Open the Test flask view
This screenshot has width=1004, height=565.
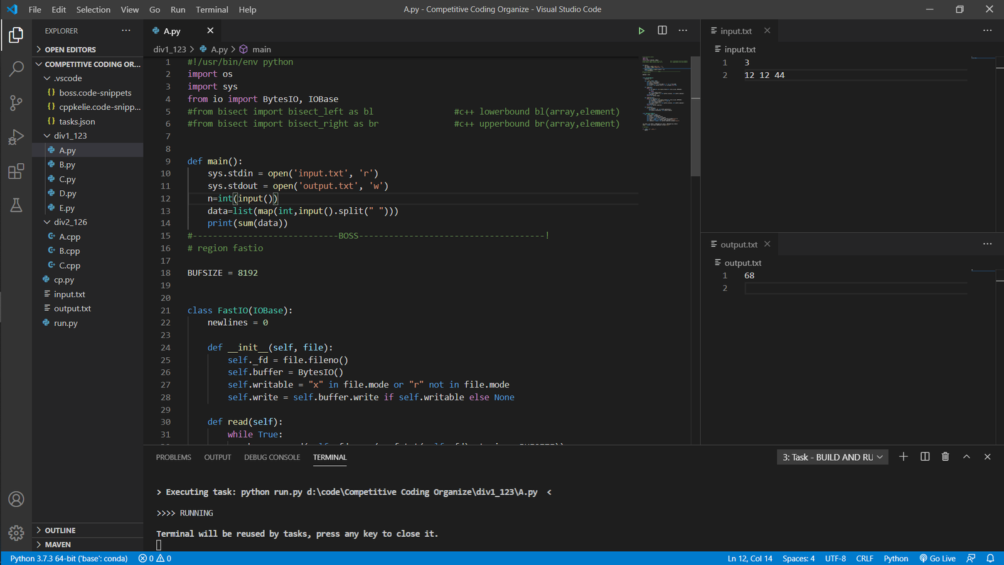tap(16, 205)
